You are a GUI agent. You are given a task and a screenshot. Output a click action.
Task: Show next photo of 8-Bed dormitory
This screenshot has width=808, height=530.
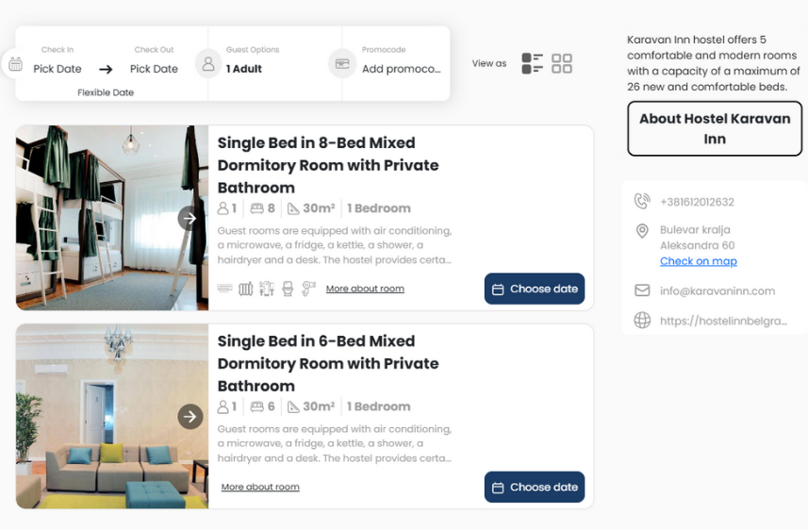(190, 219)
